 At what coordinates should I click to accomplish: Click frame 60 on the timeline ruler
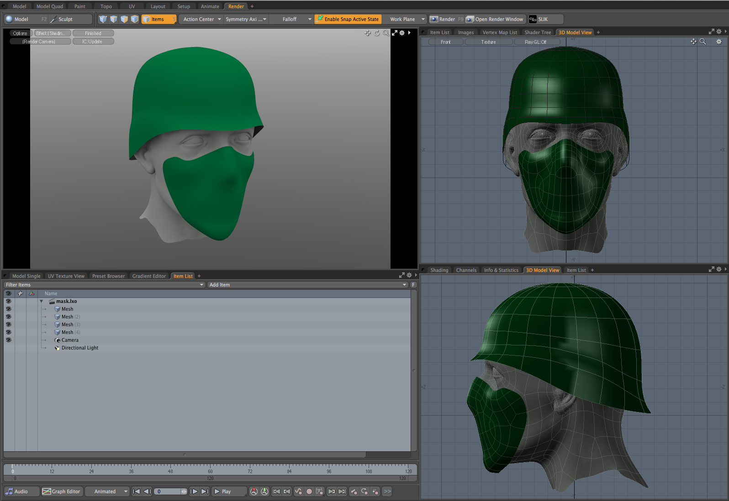click(210, 467)
